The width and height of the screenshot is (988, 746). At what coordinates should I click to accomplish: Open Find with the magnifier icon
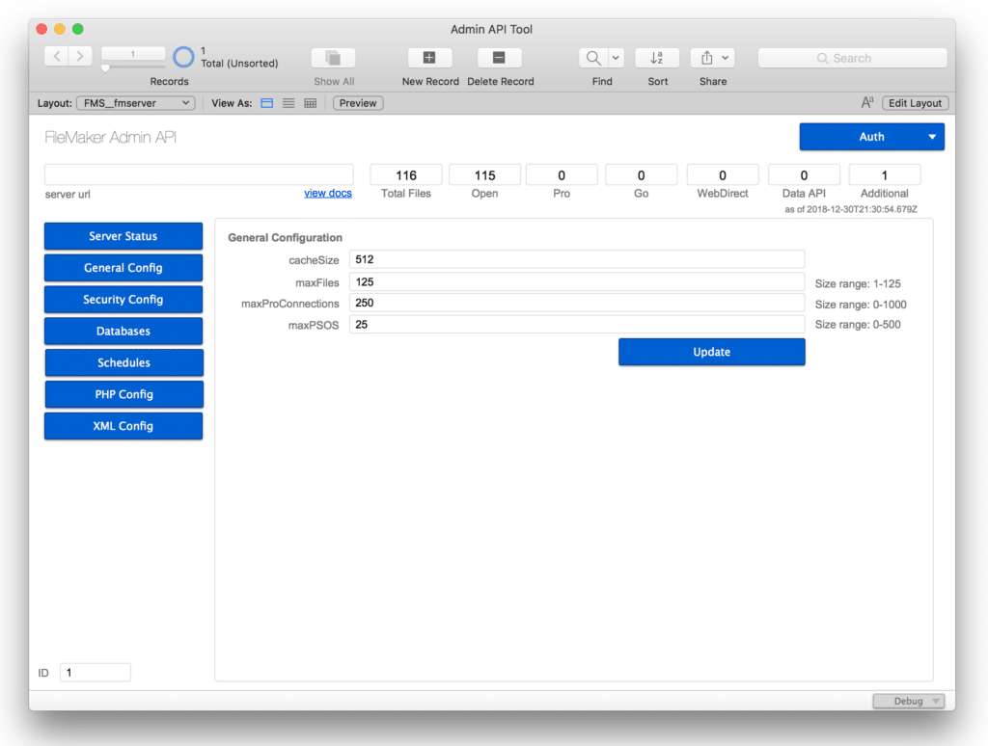(593, 58)
